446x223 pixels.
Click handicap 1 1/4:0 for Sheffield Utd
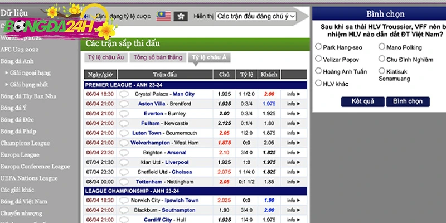[246, 172]
